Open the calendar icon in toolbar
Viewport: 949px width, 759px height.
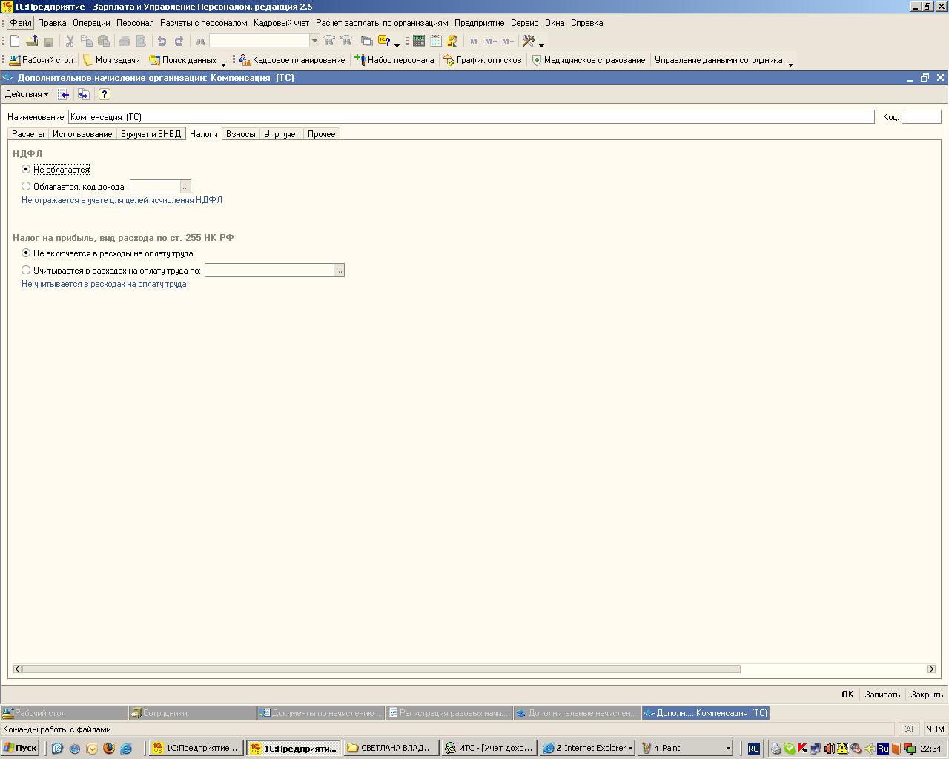pyautogui.click(x=436, y=42)
